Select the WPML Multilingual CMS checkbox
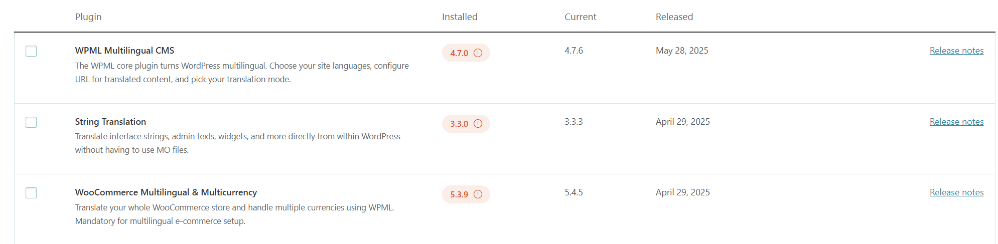The width and height of the screenshot is (998, 244). click(x=31, y=51)
